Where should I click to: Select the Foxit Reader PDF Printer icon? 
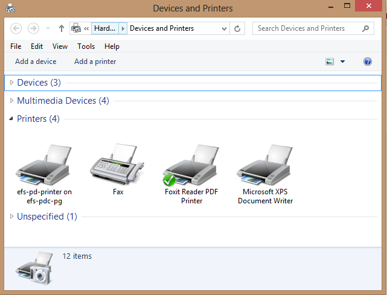[191, 165]
